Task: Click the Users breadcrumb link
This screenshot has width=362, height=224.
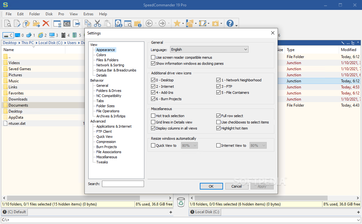Action: click(x=72, y=43)
